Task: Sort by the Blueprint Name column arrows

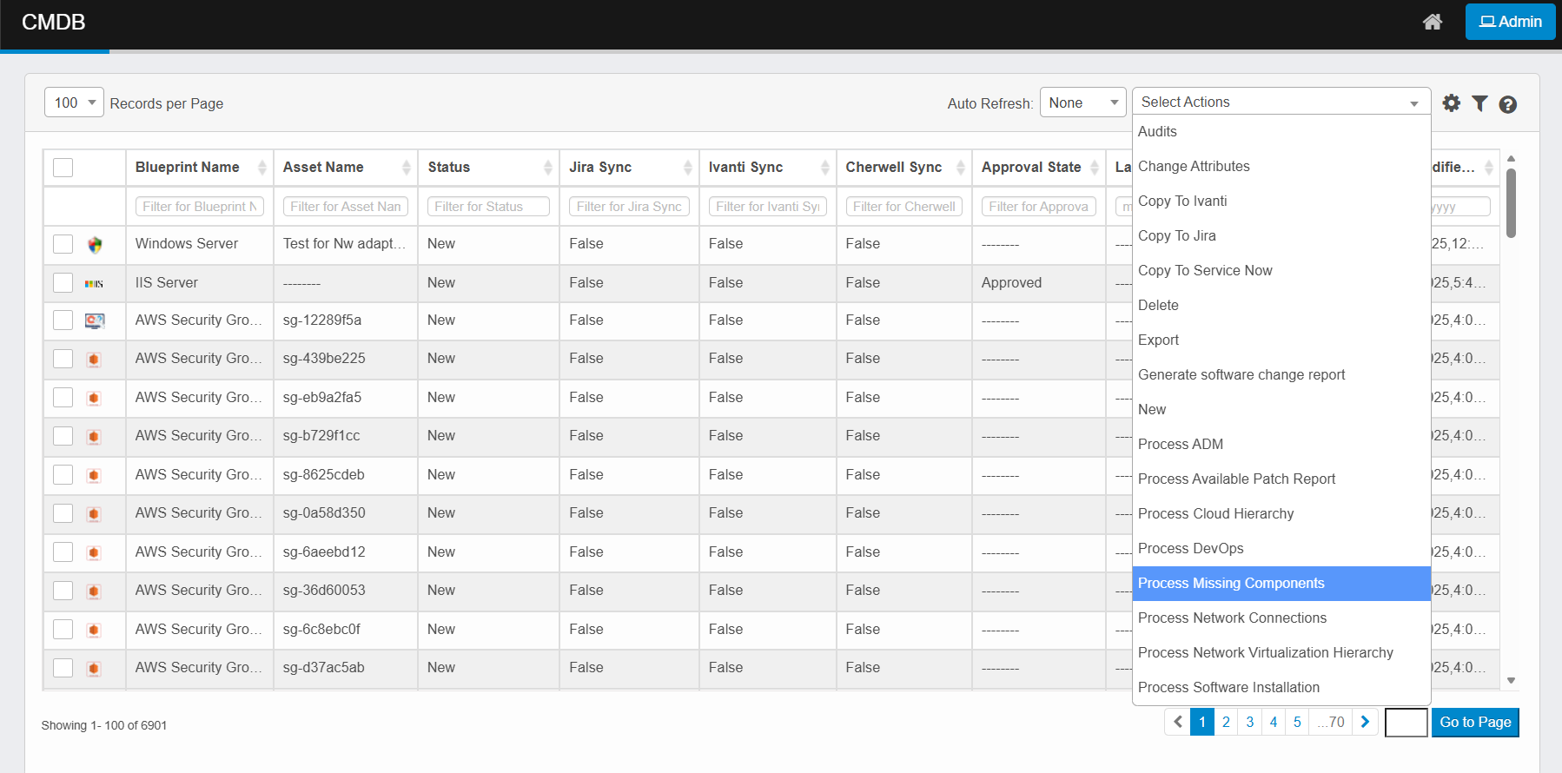Action: point(261,168)
